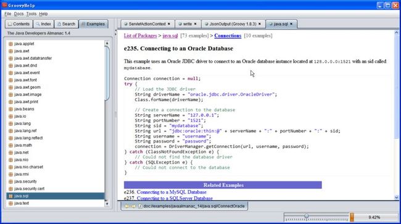Switch to the Contents tab

19,24
